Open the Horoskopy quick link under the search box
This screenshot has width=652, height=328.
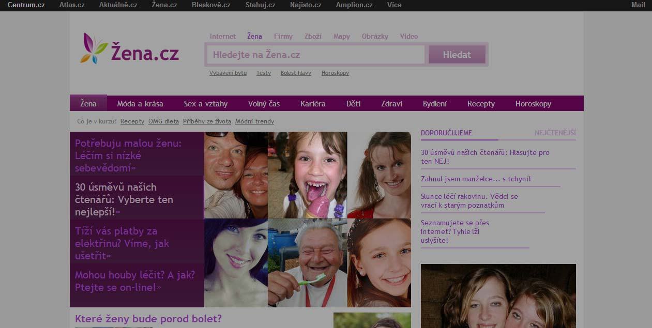click(335, 73)
